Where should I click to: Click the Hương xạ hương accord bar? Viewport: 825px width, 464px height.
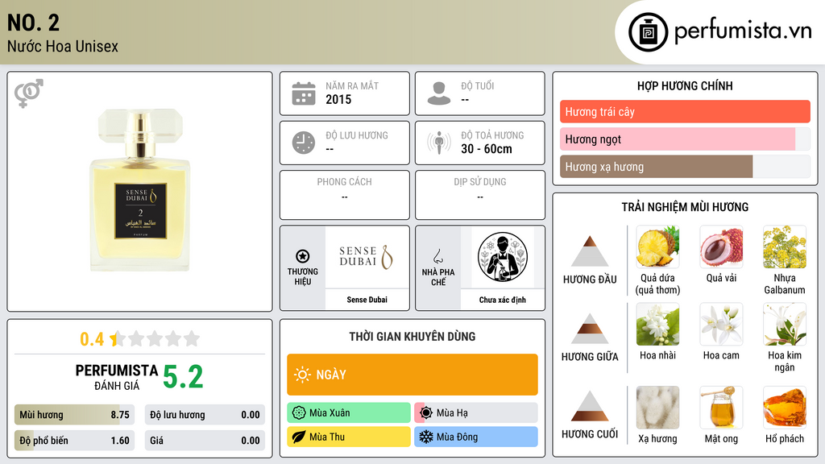(x=685, y=166)
